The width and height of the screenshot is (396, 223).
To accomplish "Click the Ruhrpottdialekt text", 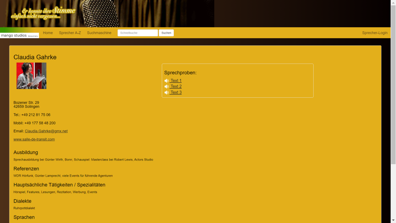I will pos(24,208).
